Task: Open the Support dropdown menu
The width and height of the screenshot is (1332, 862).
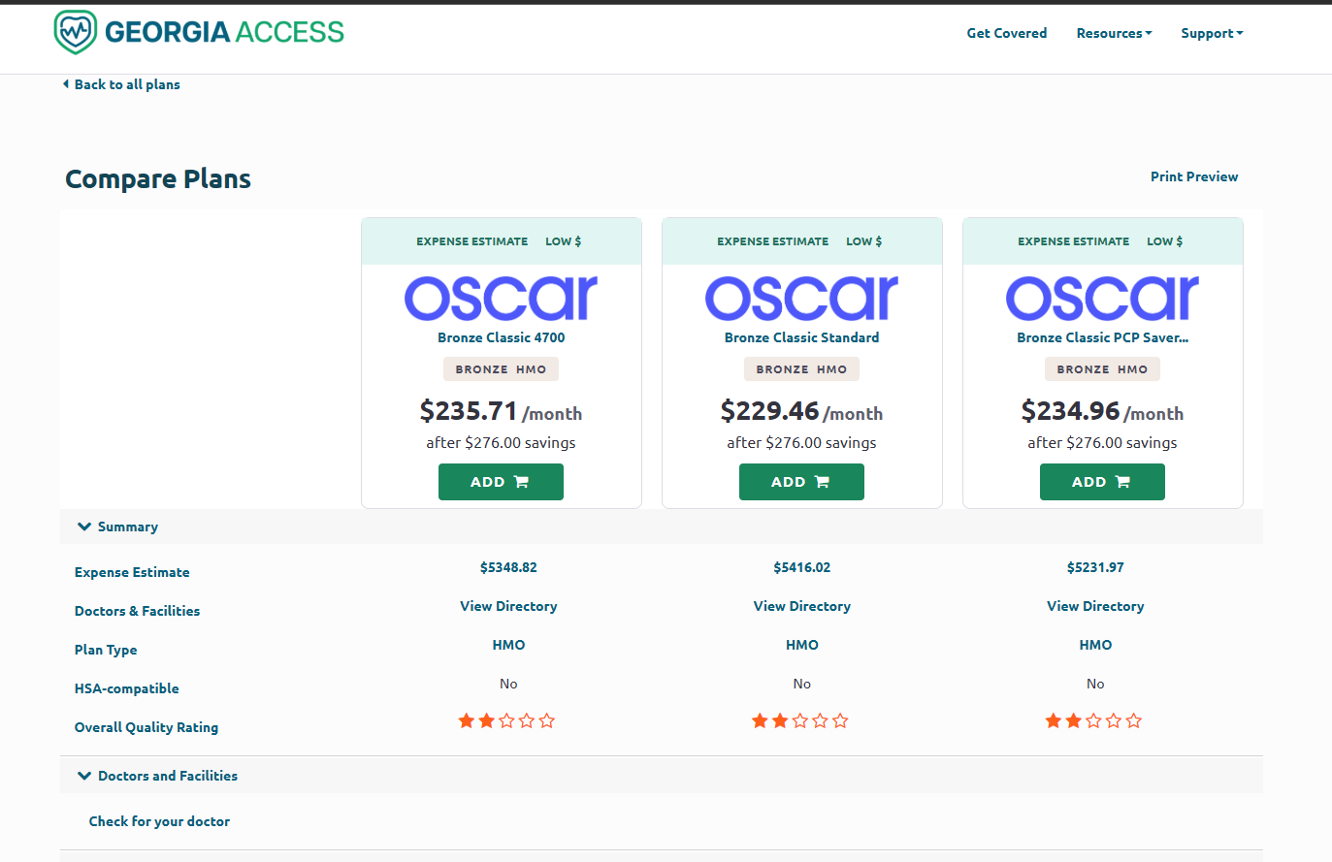Action: (x=1211, y=33)
